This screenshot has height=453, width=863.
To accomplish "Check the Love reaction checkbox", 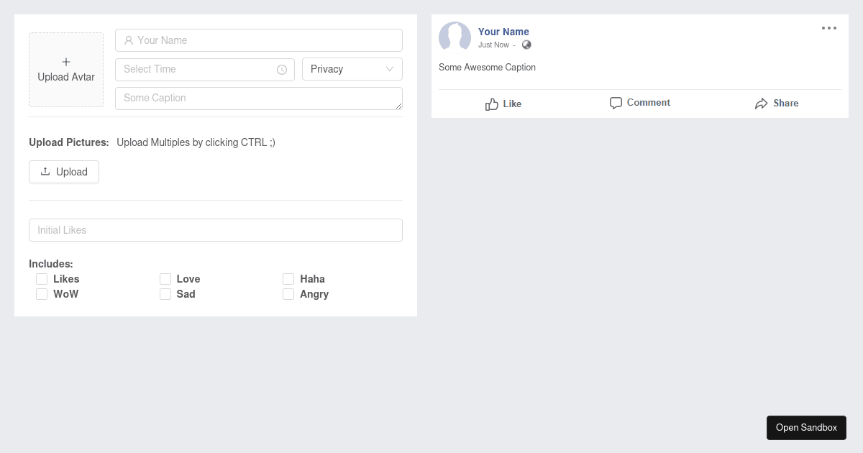I will point(165,278).
